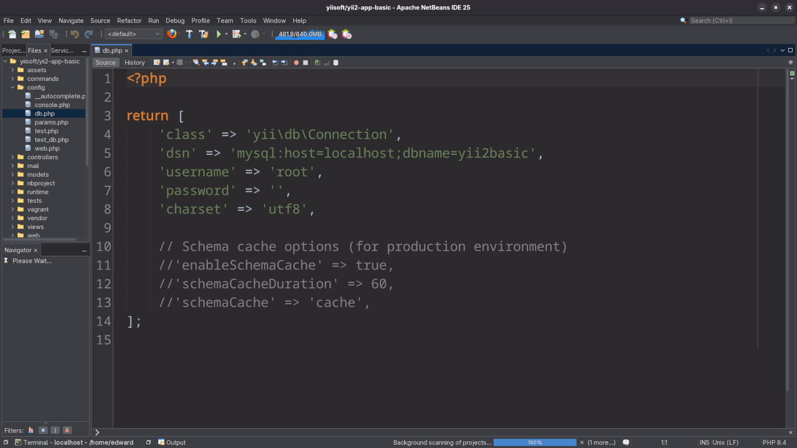Expand the assets folder
Viewport: 797px width, 448px height.
[x=12, y=70]
